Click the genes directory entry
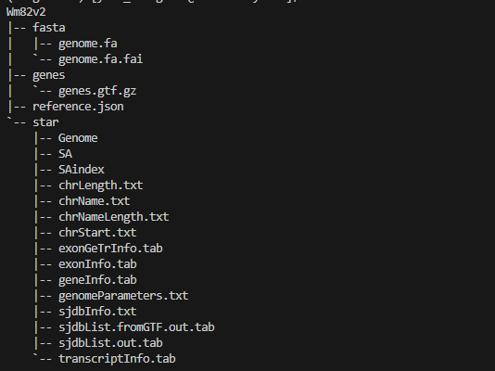Screen dimensions: 495x371 pyautogui.click(x=49, y=75)
